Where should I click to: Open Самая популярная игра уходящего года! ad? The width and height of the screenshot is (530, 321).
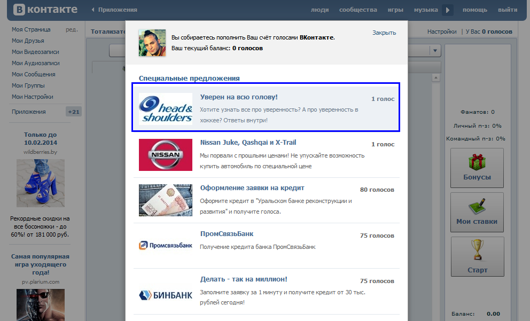click(x=40, y=264)
